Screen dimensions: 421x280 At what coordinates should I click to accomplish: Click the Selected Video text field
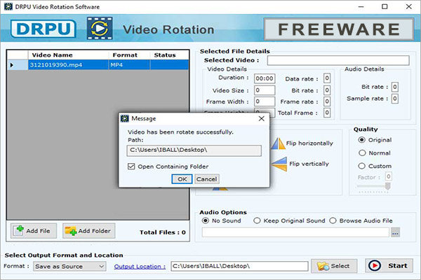(x=338, y=60)
